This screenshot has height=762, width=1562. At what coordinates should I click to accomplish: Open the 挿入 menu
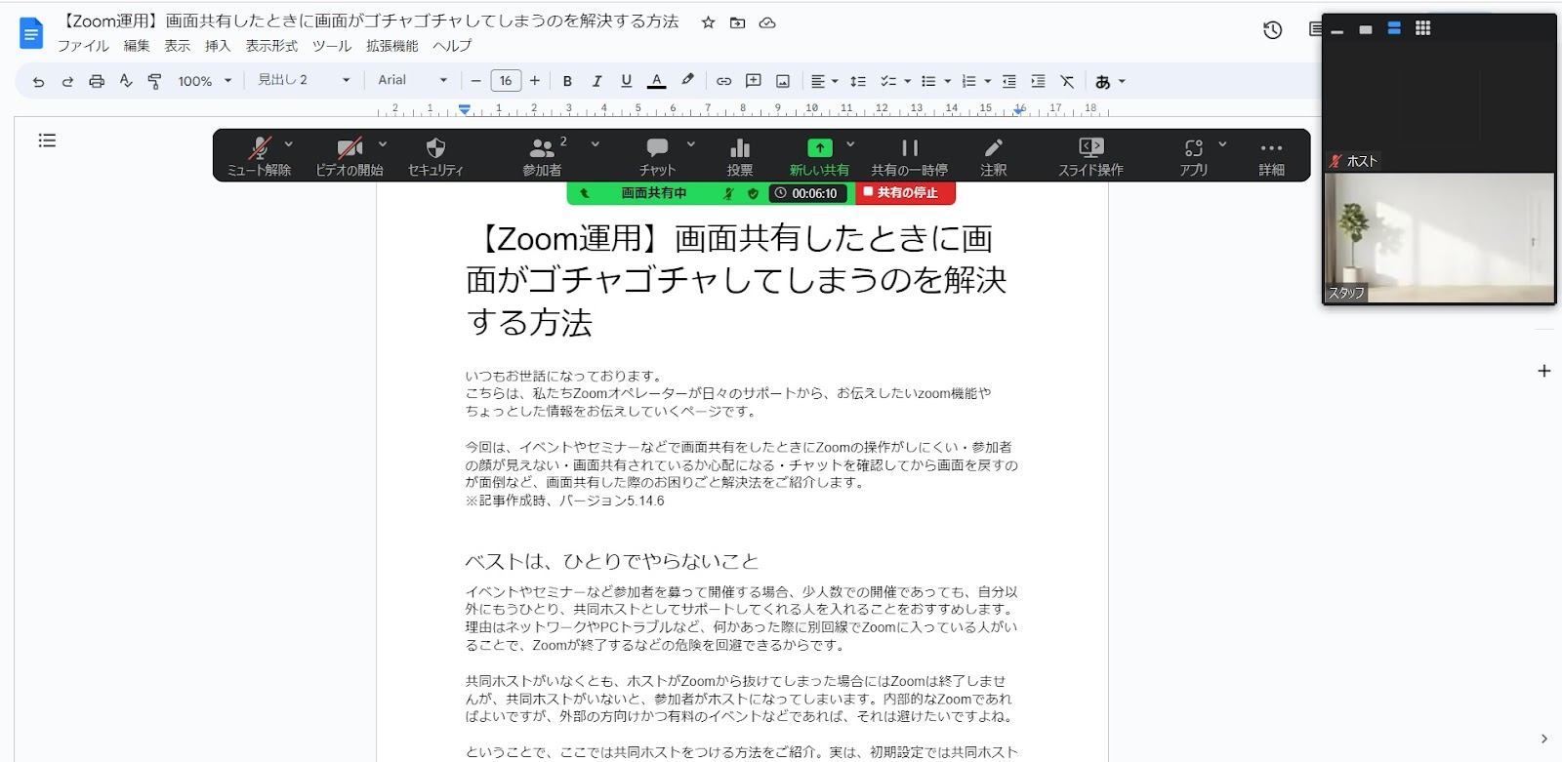(x=218, y=46)
